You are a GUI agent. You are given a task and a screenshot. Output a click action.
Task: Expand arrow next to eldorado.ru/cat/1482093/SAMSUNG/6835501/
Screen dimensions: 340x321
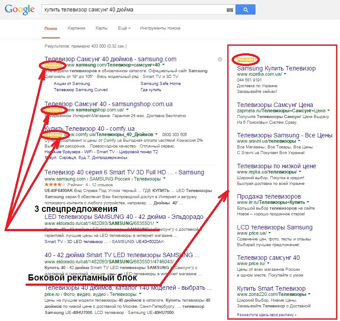click(x=157, y=223)
